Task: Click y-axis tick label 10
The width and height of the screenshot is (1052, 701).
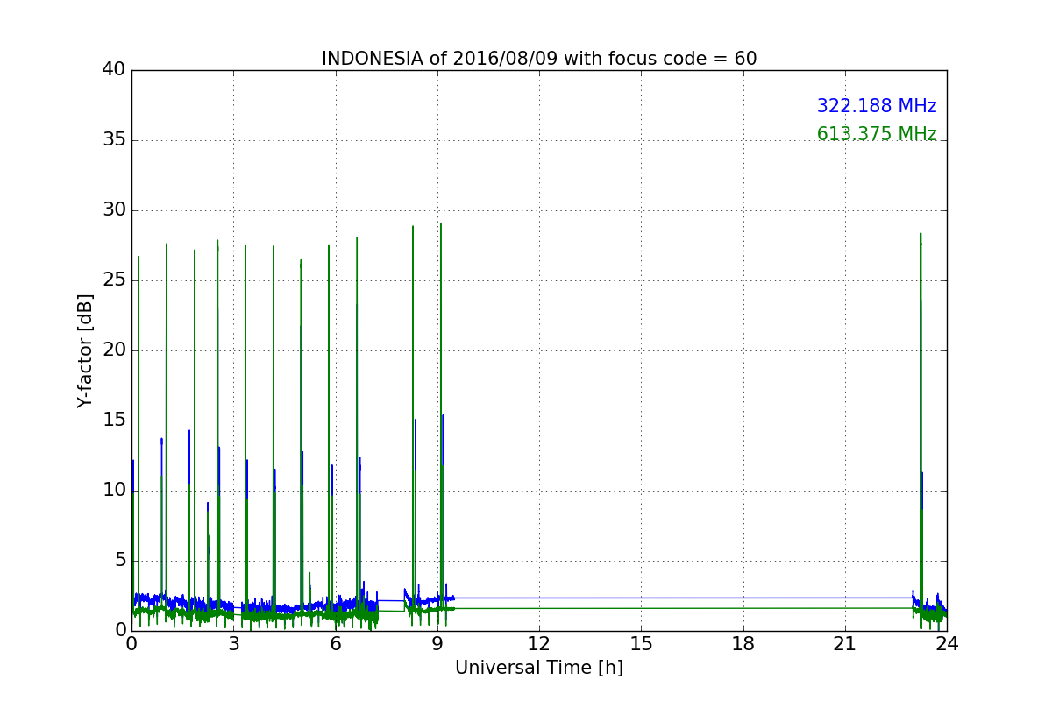Action: pos(113,491)
